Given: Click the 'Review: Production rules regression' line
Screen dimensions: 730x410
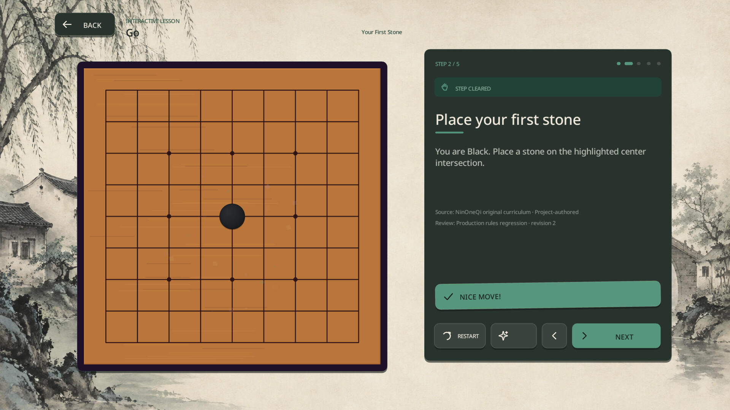Looking at the screenshot, I should (x=495, y=223).
